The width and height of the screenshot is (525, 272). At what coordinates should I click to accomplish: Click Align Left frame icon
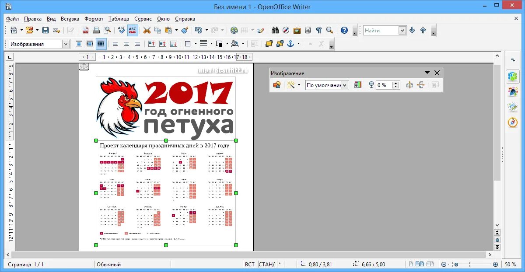[x=115, y=44]
